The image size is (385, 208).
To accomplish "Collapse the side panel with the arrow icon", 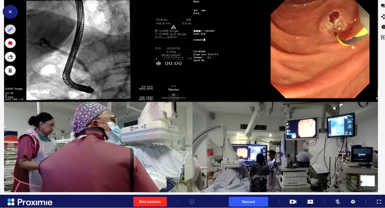I will 383,37.
